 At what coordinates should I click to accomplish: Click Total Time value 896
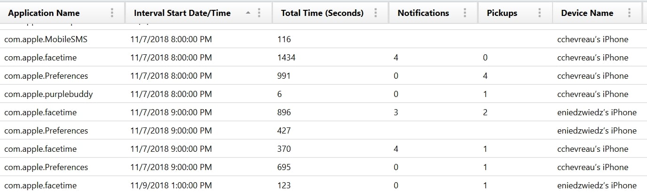pyautogui.click(x=284, y=112)
